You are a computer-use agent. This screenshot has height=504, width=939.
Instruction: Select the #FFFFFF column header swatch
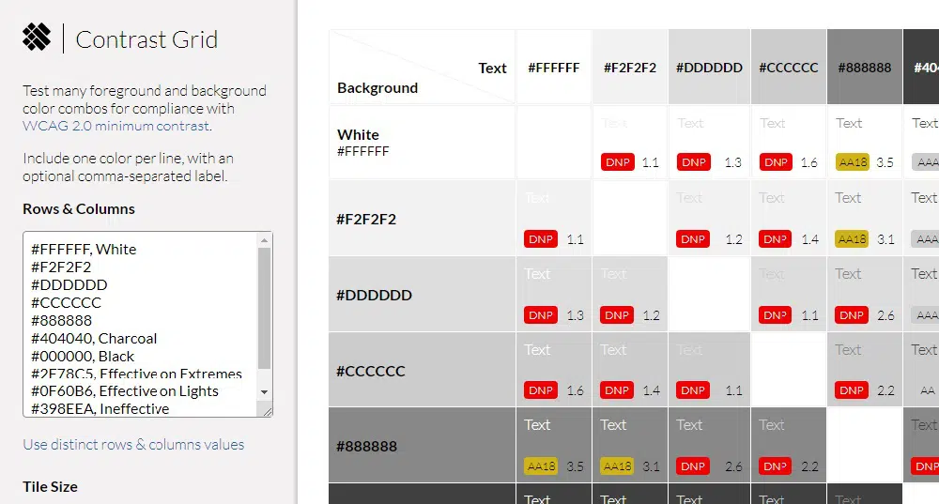coord(553,68)
